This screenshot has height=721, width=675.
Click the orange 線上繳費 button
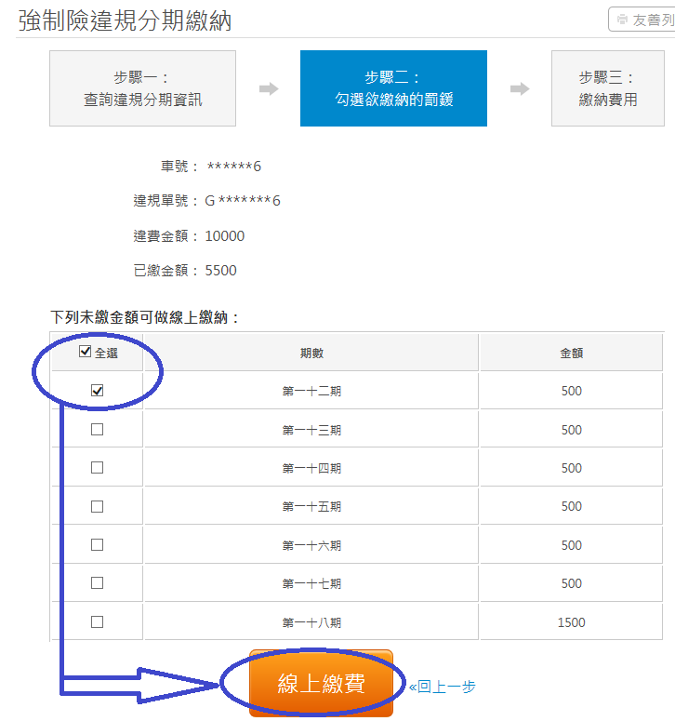[321, 683]
